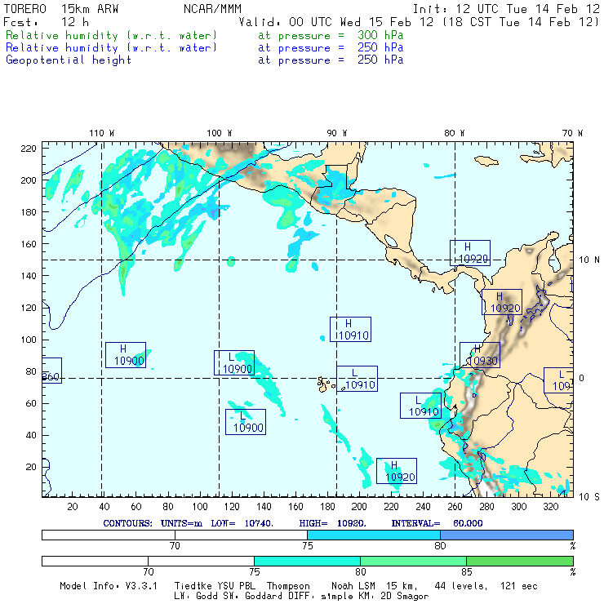Click the TORERO 15km ARW title
Image resolution: width=604 pixels, height=604 pixels.
coord(51,9)
